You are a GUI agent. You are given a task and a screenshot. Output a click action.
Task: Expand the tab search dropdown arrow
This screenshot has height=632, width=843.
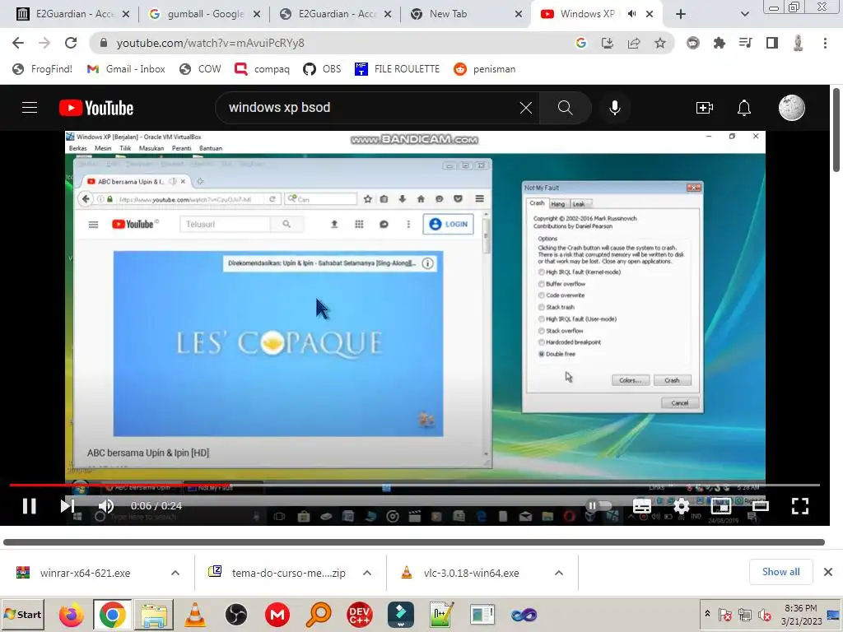point(744,14)
